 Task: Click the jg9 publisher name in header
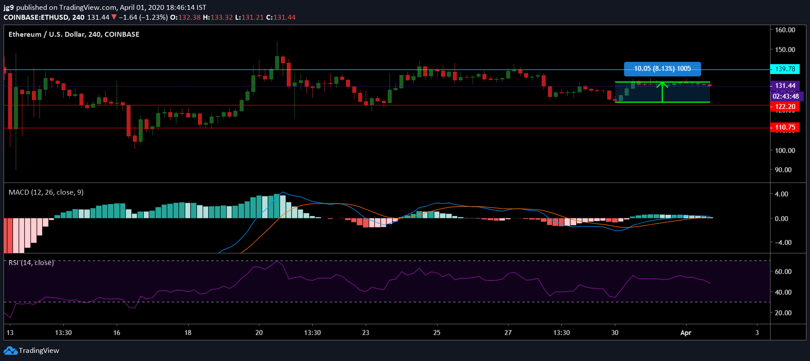9,8
